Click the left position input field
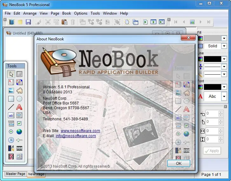231x181 pixels. (x=212, y=114)
